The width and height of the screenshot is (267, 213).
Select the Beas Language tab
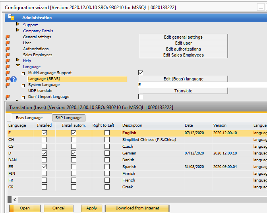pos(29,117)
